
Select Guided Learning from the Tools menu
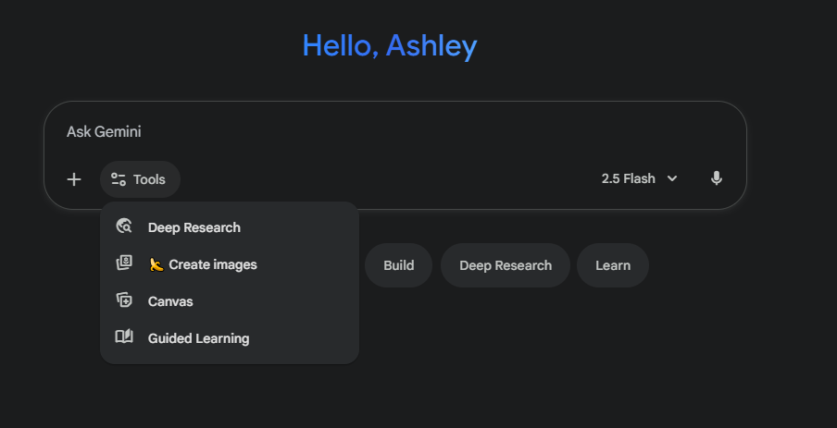198,338
